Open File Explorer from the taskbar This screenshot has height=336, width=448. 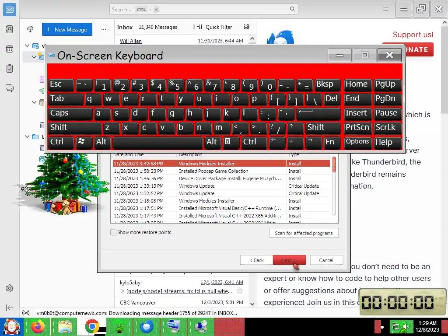click(x=65, y=327)
